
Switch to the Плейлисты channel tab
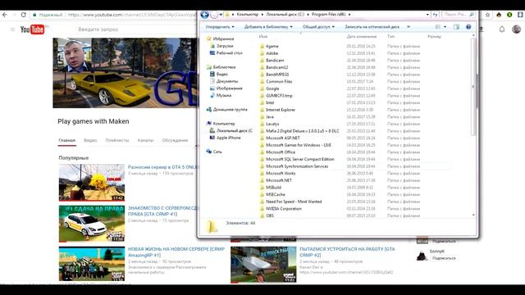pyautogui.click(x=116, y=140)
